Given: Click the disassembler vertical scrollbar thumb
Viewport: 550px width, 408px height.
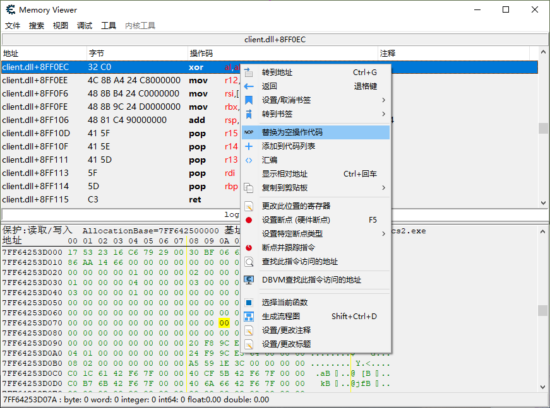Looking at the screenshot, I should click(x=543, y=128).
